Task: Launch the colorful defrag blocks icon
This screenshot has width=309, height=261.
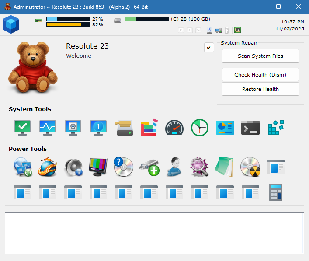Action: [149, 128]
